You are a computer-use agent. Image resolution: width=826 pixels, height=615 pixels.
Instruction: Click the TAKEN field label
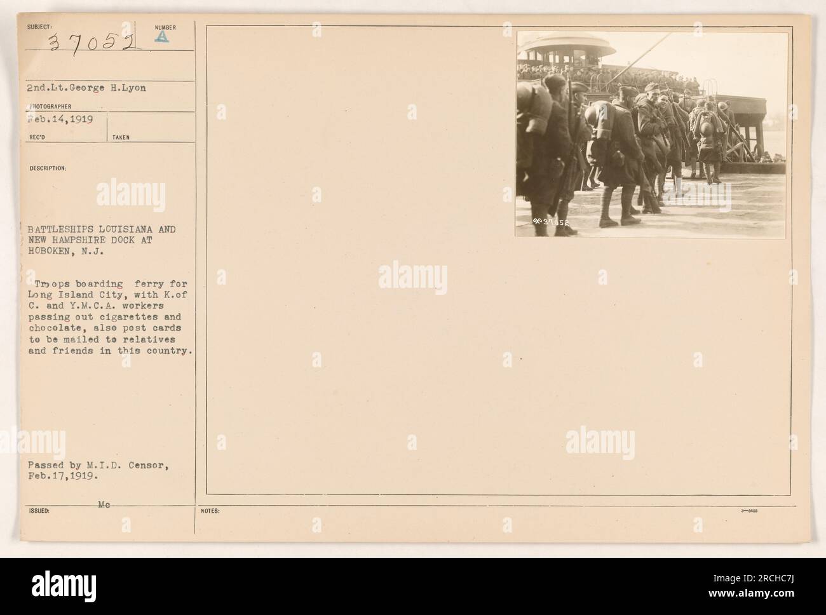121,137
